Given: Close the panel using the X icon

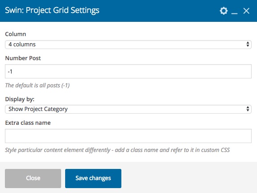Looking at the screenshot, I should [246, 11].
